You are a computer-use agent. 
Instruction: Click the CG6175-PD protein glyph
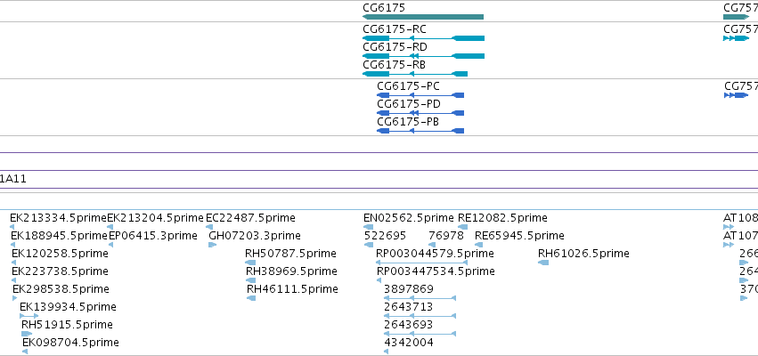click(420, 113)
